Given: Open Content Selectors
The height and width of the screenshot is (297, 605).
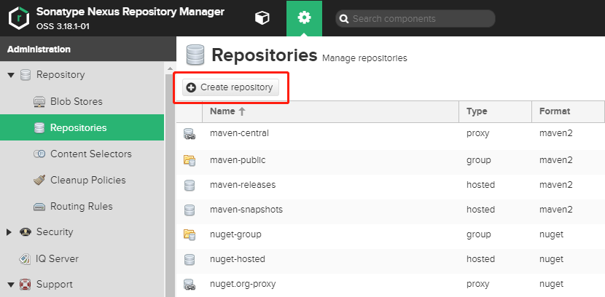Looking at the screenshot, I should click(91, 154).
